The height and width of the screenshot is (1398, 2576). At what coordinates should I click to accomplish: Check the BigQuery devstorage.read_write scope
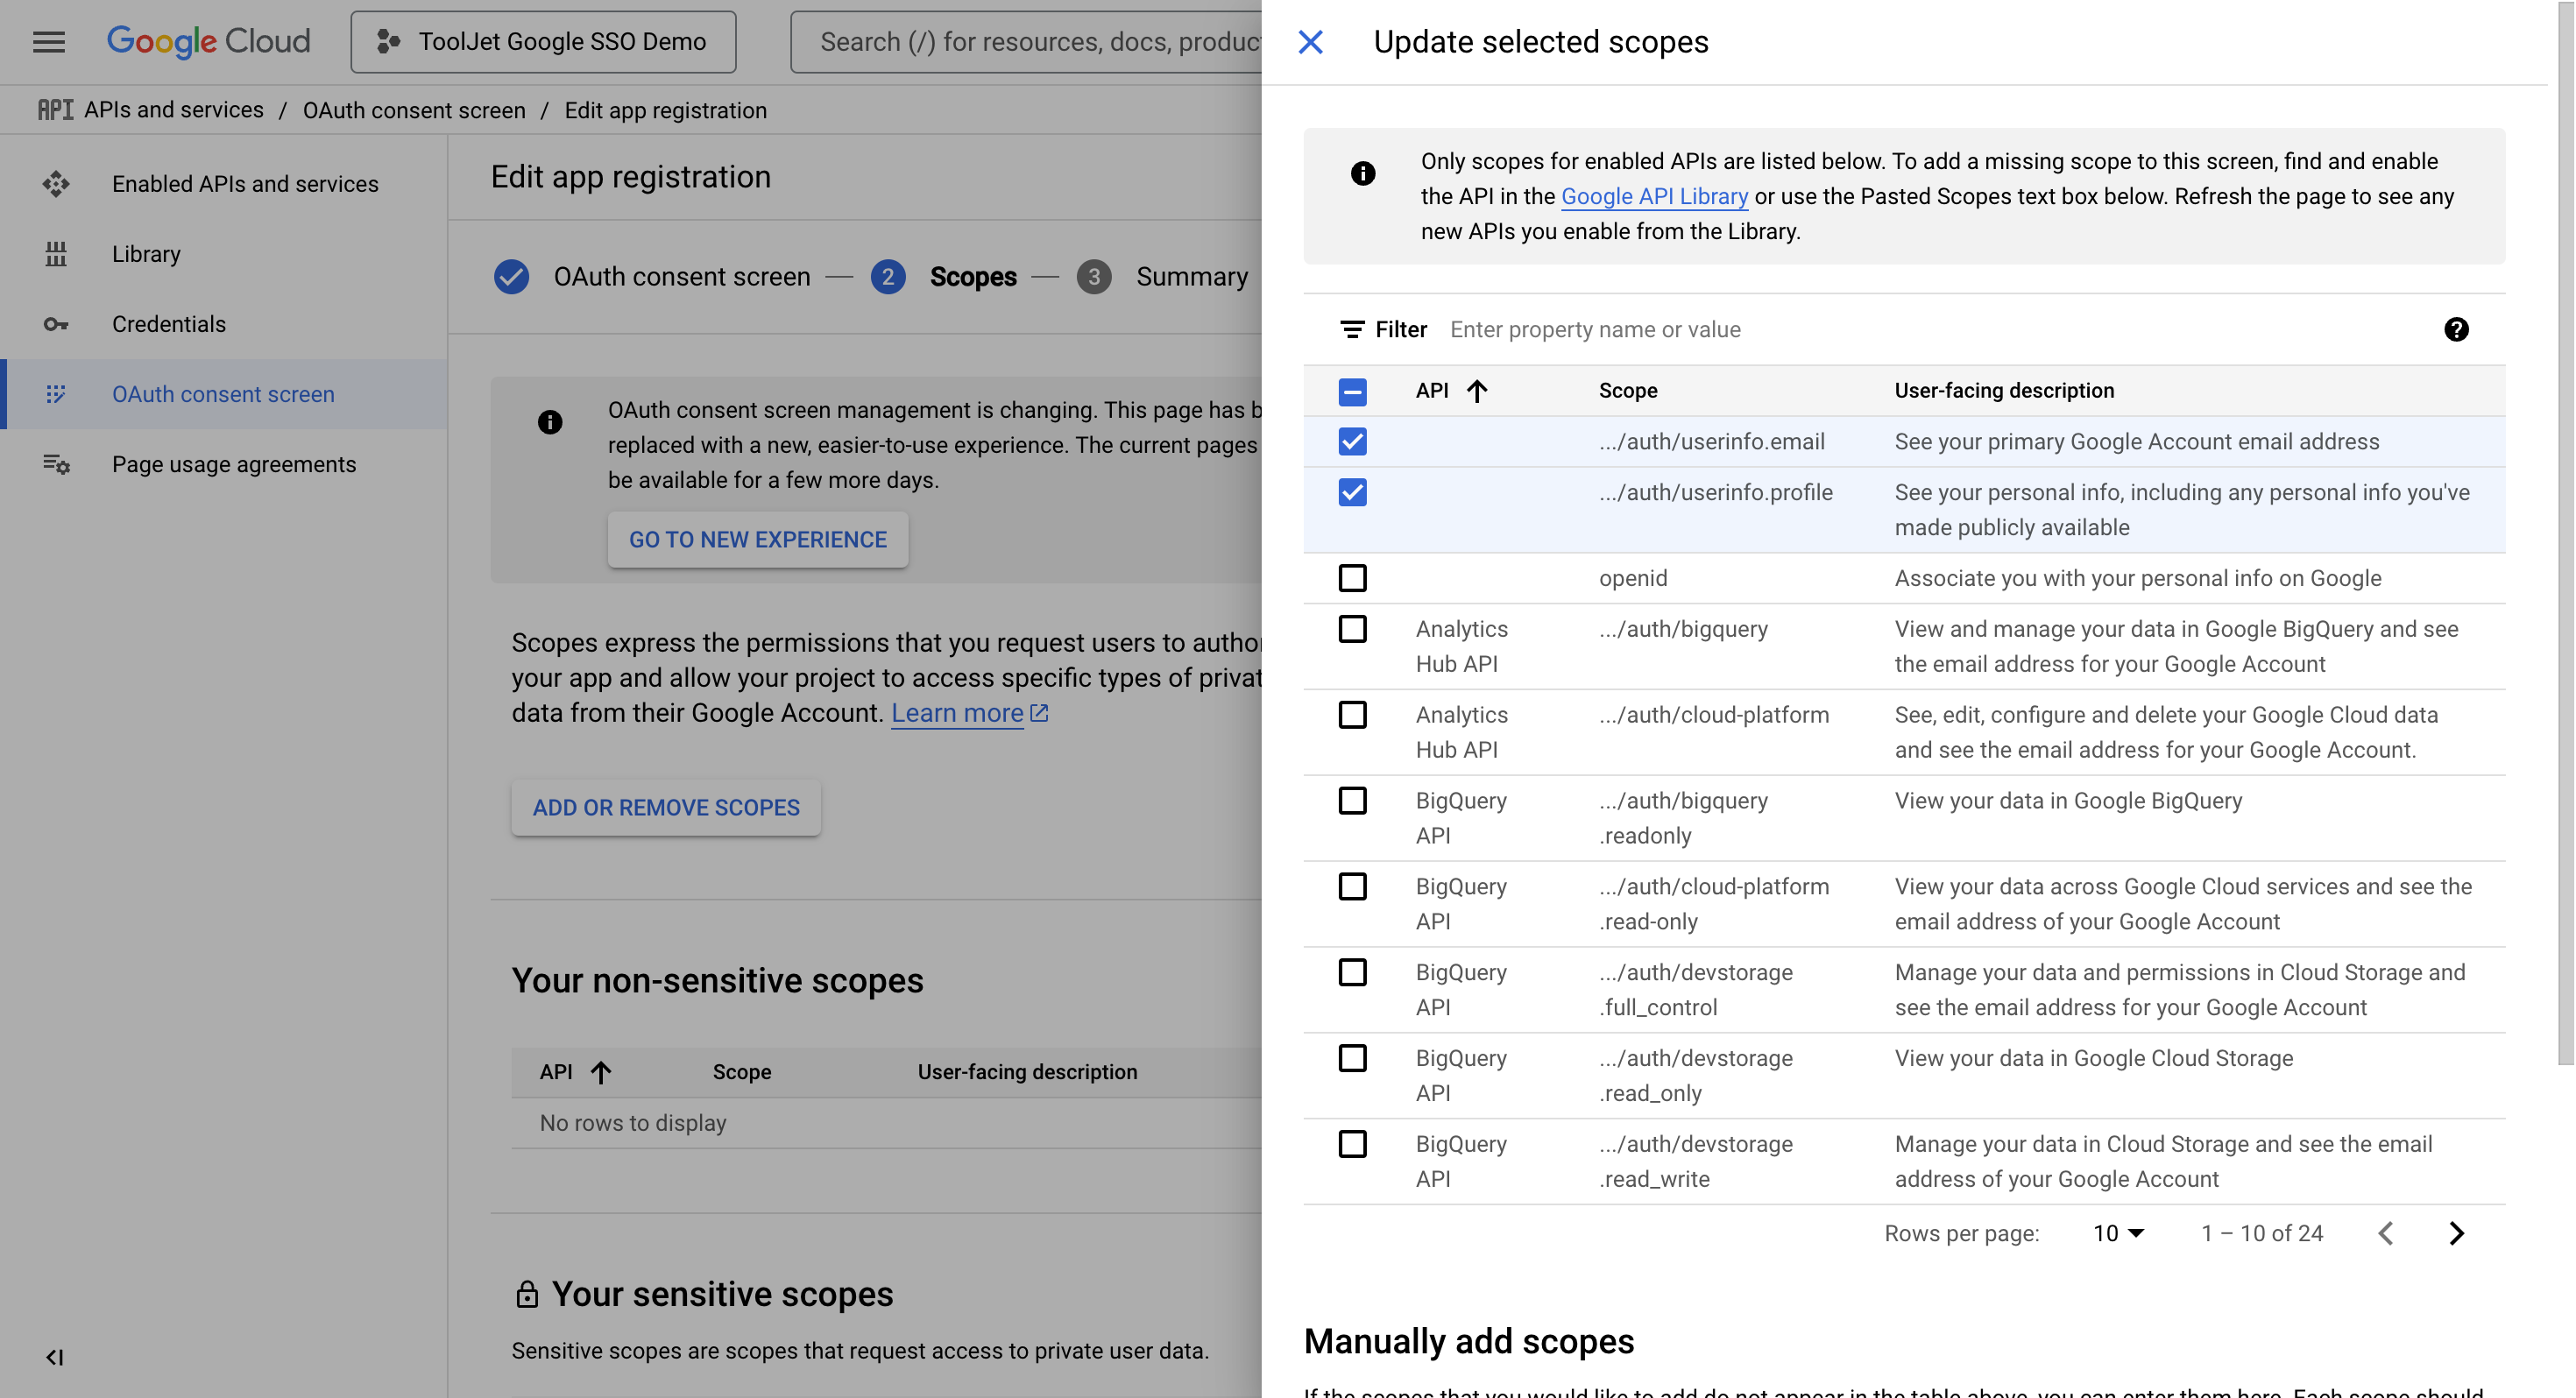click(1352, 1144)
